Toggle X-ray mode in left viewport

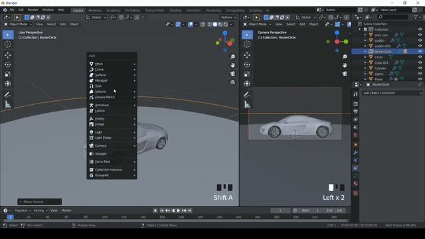[203, 25]
